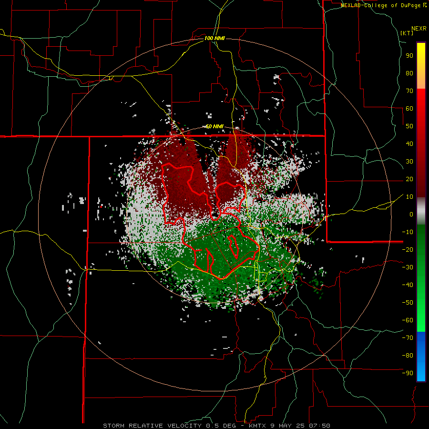Viewport: 429px width, 429px height.
Task: Click the 100 NMI range ring label
Action: [x=214, y=38]
